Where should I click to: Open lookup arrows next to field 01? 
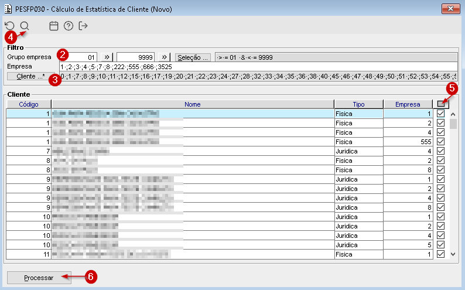tap(107, 57)
